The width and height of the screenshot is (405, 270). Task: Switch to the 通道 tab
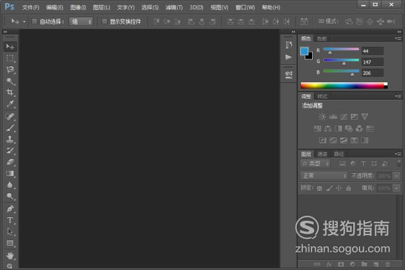322,154
